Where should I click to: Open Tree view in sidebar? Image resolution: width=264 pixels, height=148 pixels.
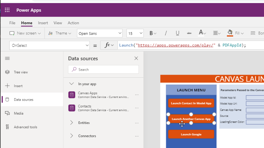pyautogui.click(x=21, y=72)
